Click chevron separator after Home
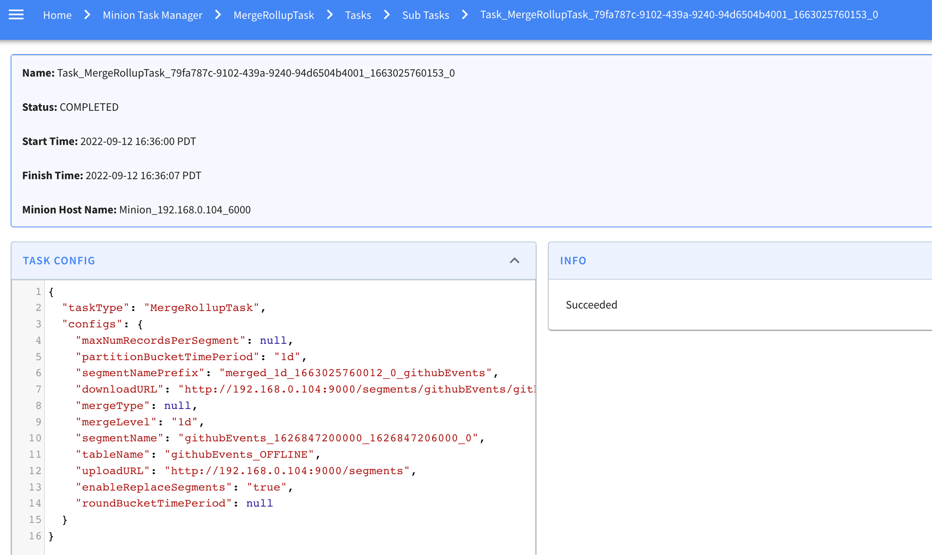Screen dimensions: 932x555 87,15
